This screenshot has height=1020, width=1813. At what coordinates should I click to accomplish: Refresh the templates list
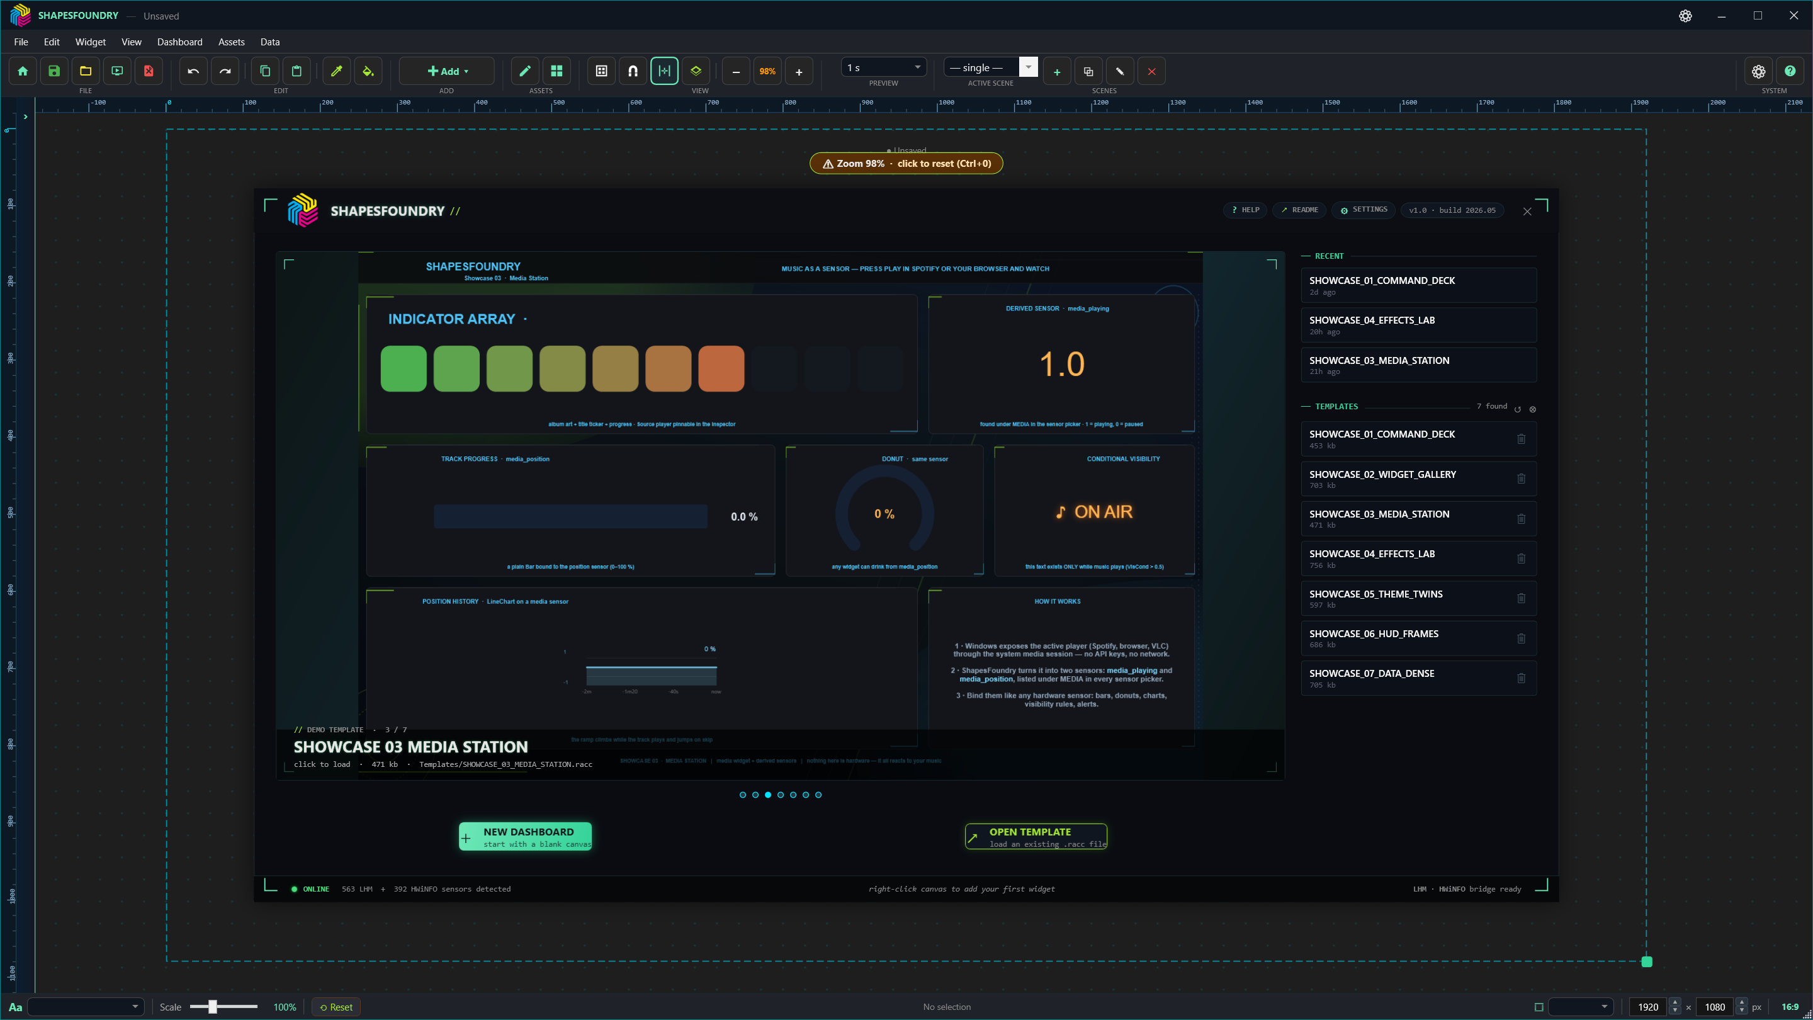(1517, 409)
